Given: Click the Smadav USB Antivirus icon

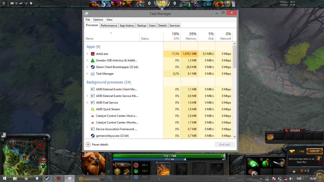Looking at the screenshot, I should pos(93,60).
